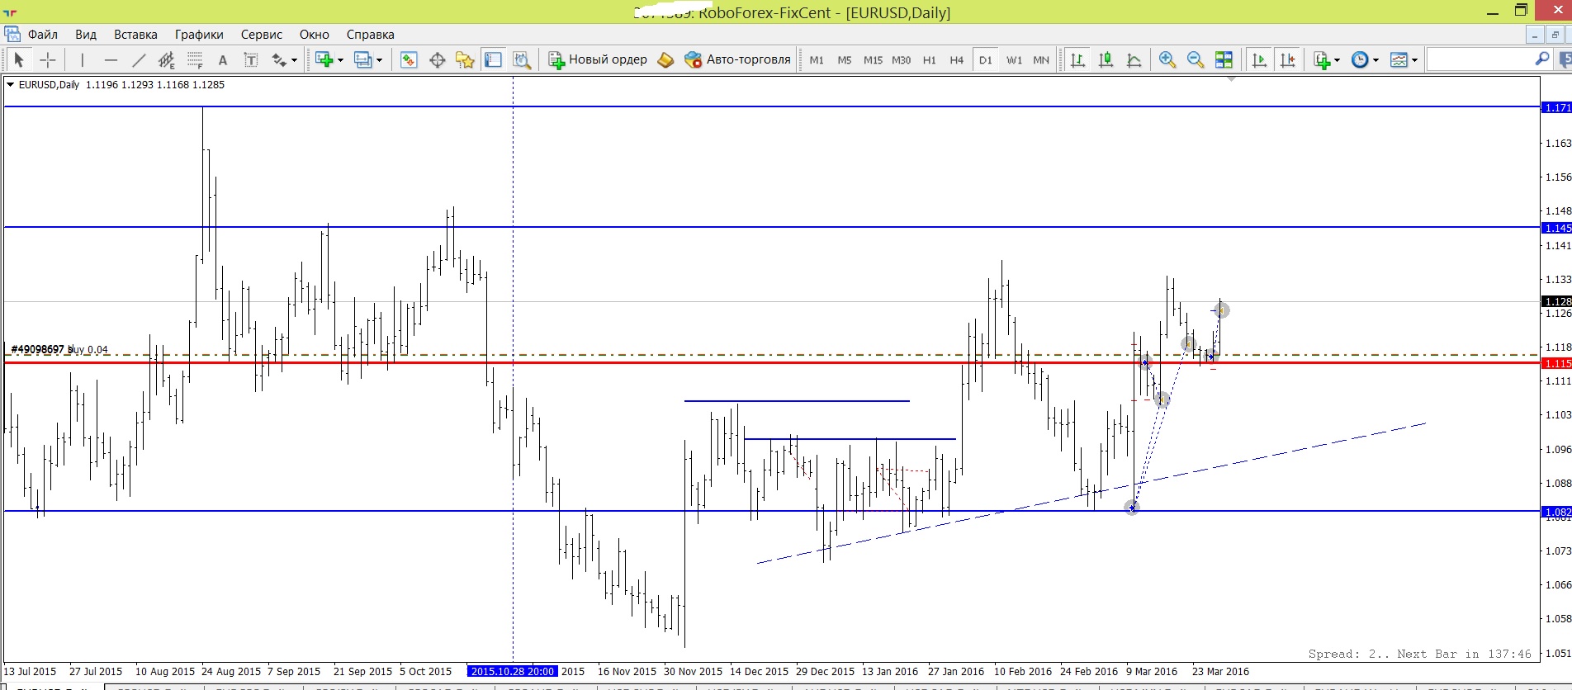Expand the new chart dropdown arrow
1572x690 pixels.
340,60
